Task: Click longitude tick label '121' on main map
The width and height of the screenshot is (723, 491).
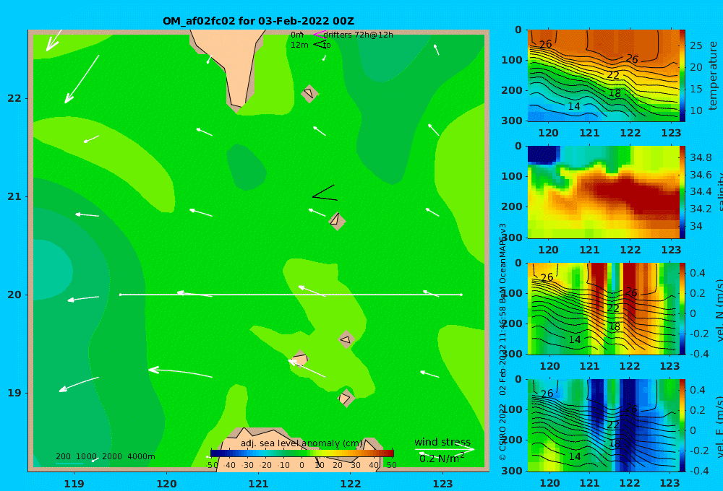Action: tap(259, 484)
